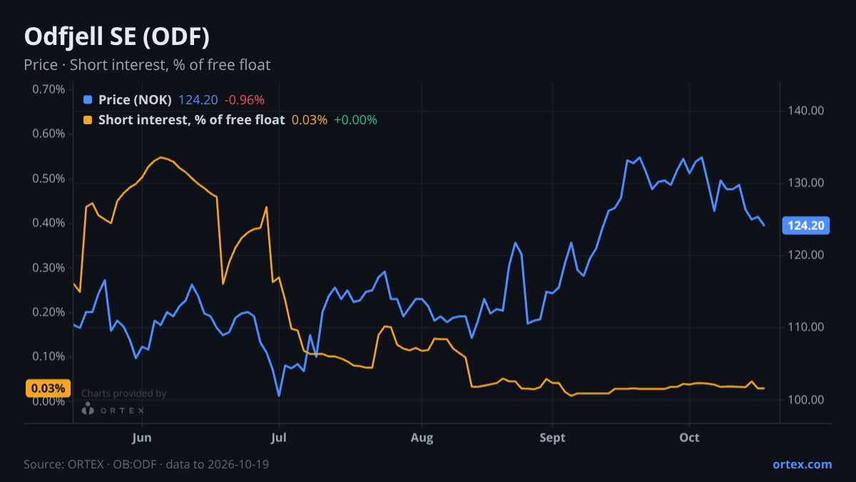Click the legend price value 124.20
The image size is (856, 482).
pos(198,100)
